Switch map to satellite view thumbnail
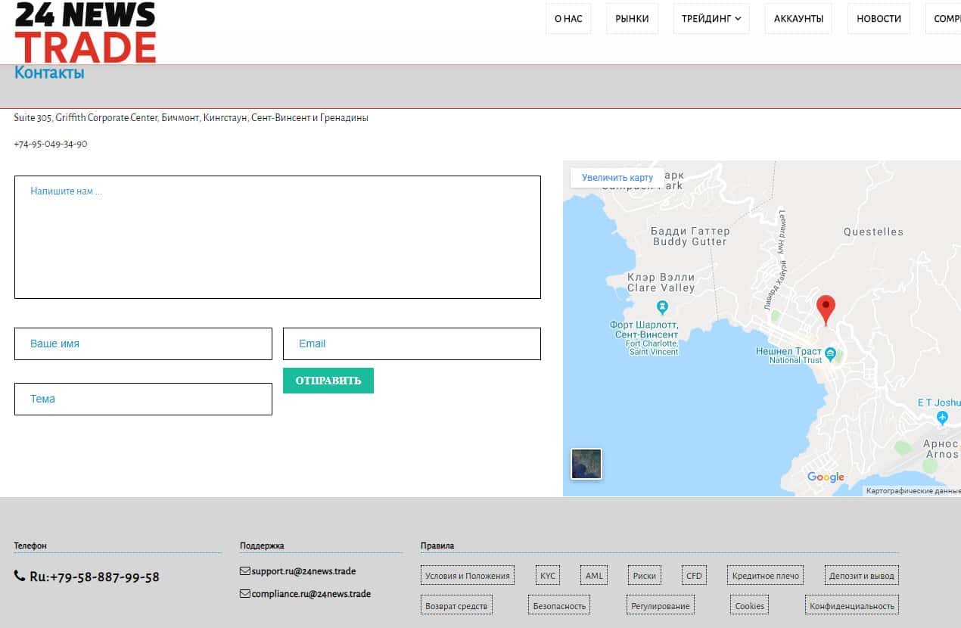 point(586,464)
